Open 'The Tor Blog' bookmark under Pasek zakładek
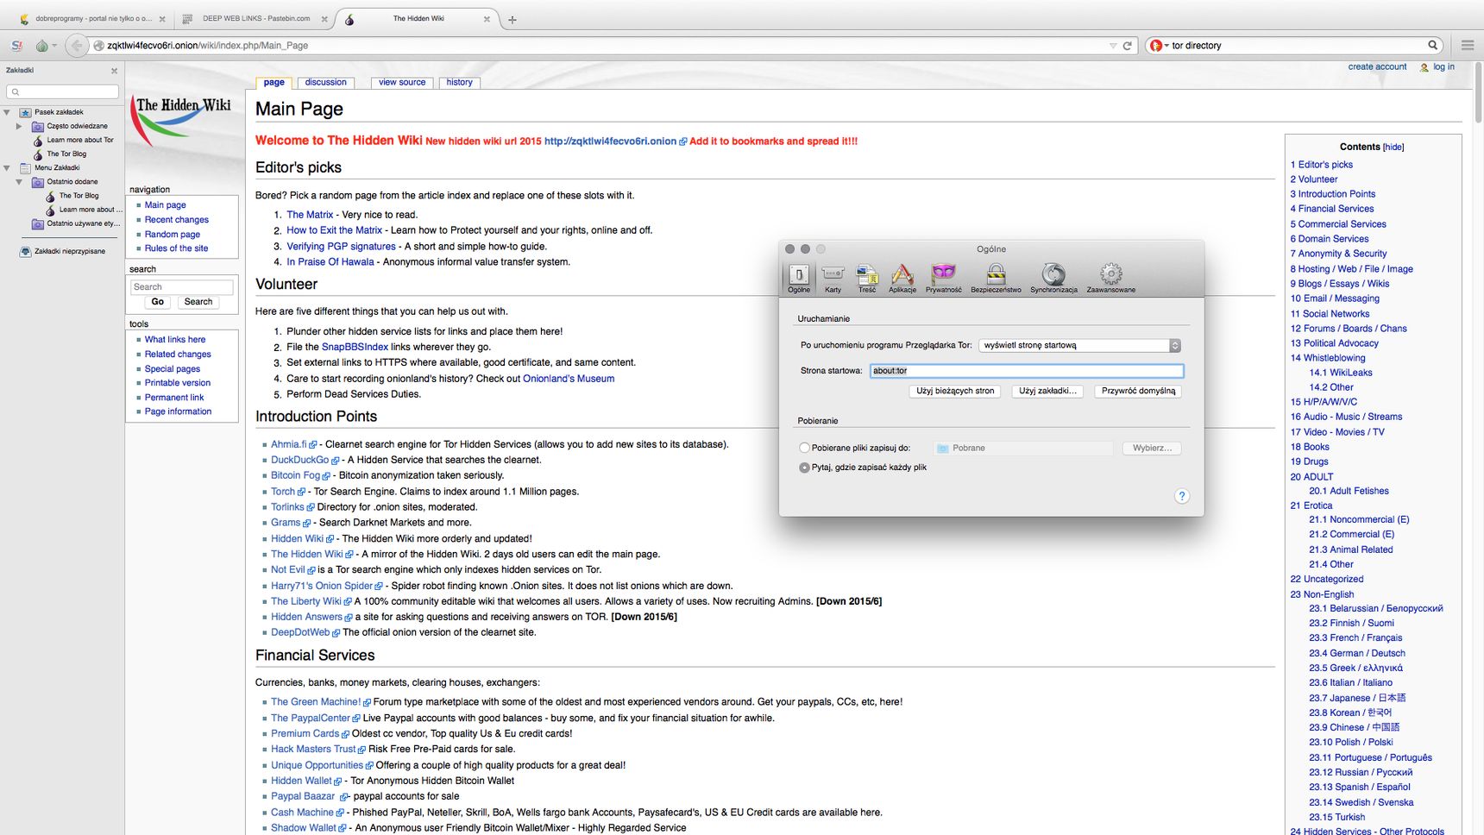The image size is (1484, 835). [x=66, y=154]
